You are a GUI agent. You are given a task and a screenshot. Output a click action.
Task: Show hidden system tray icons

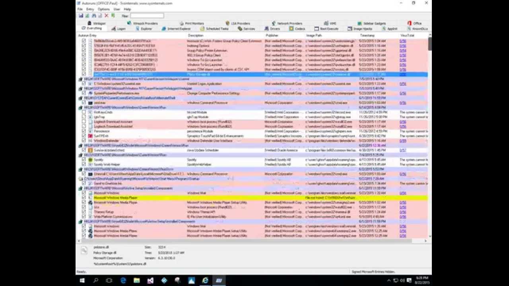(389, 280)
